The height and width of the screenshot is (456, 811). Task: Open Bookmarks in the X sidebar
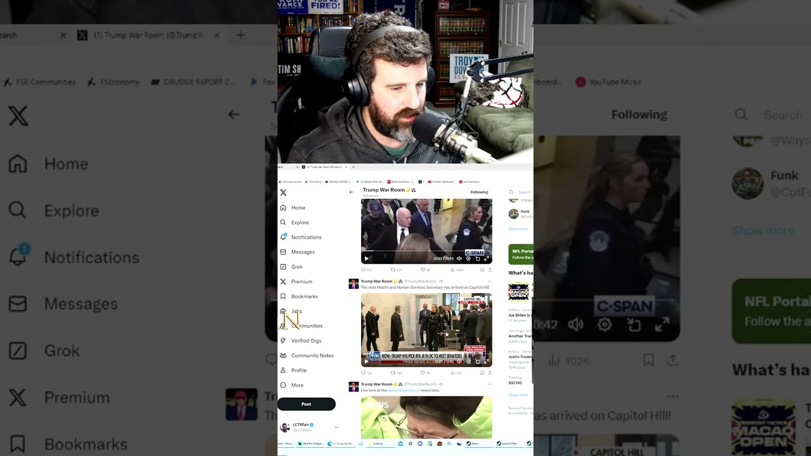(x=299, y=296)
